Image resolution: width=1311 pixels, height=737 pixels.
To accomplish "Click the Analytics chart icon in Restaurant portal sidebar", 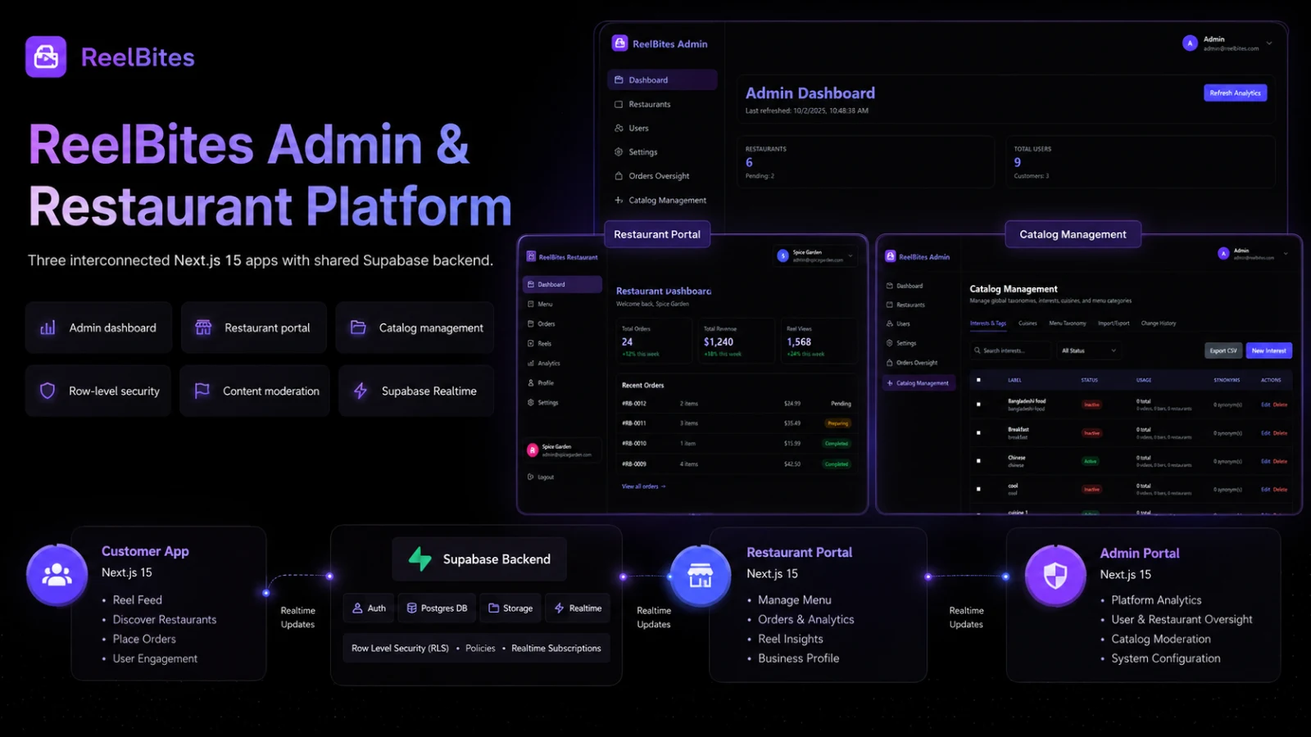I will tap(531, 364).
